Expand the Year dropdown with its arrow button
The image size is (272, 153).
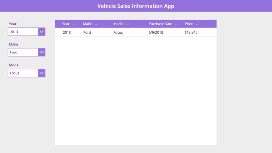point(42,32)
